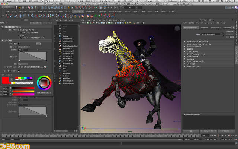Switch to the レンダリング shelf tab

pos(102,12)
